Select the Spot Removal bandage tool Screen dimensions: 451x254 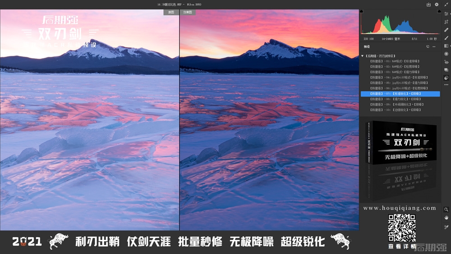pyautogui.click(x=446, y=30)
